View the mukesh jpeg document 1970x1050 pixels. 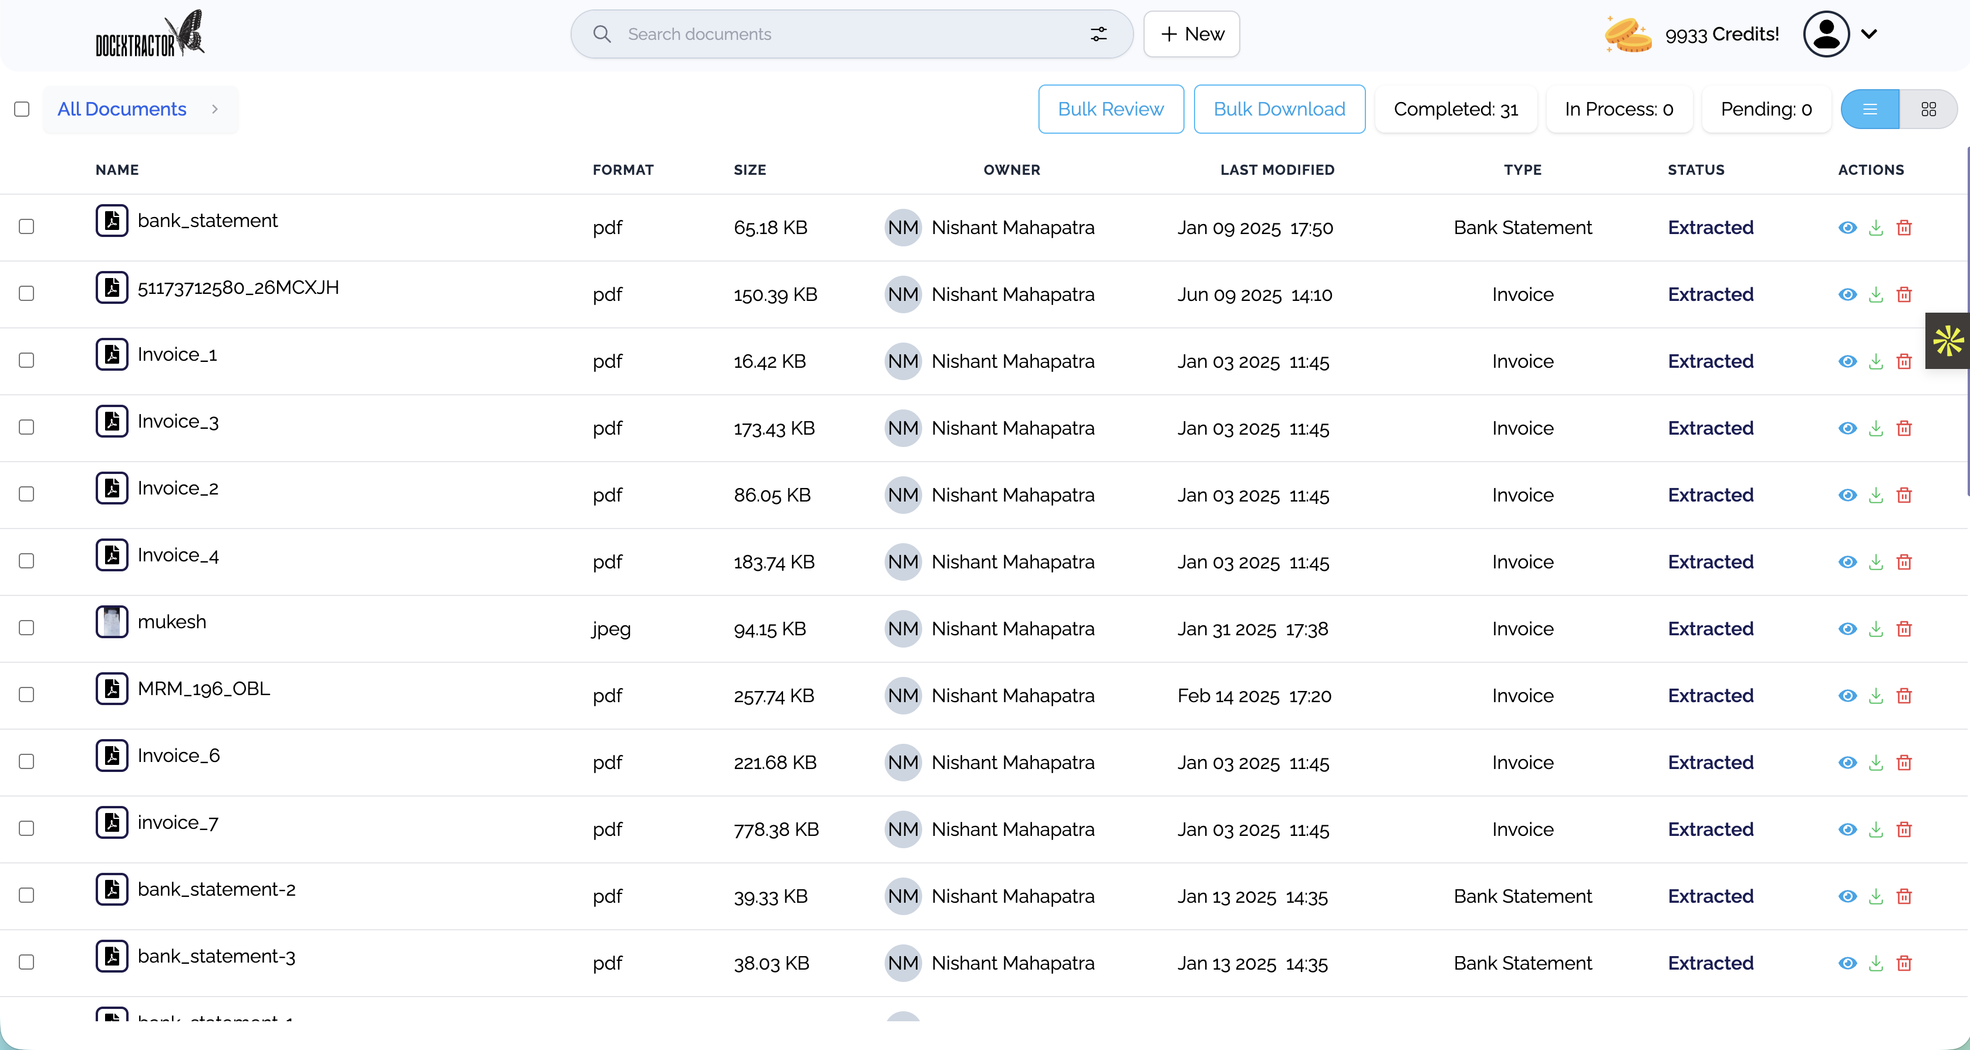(x=1848, y=629)
